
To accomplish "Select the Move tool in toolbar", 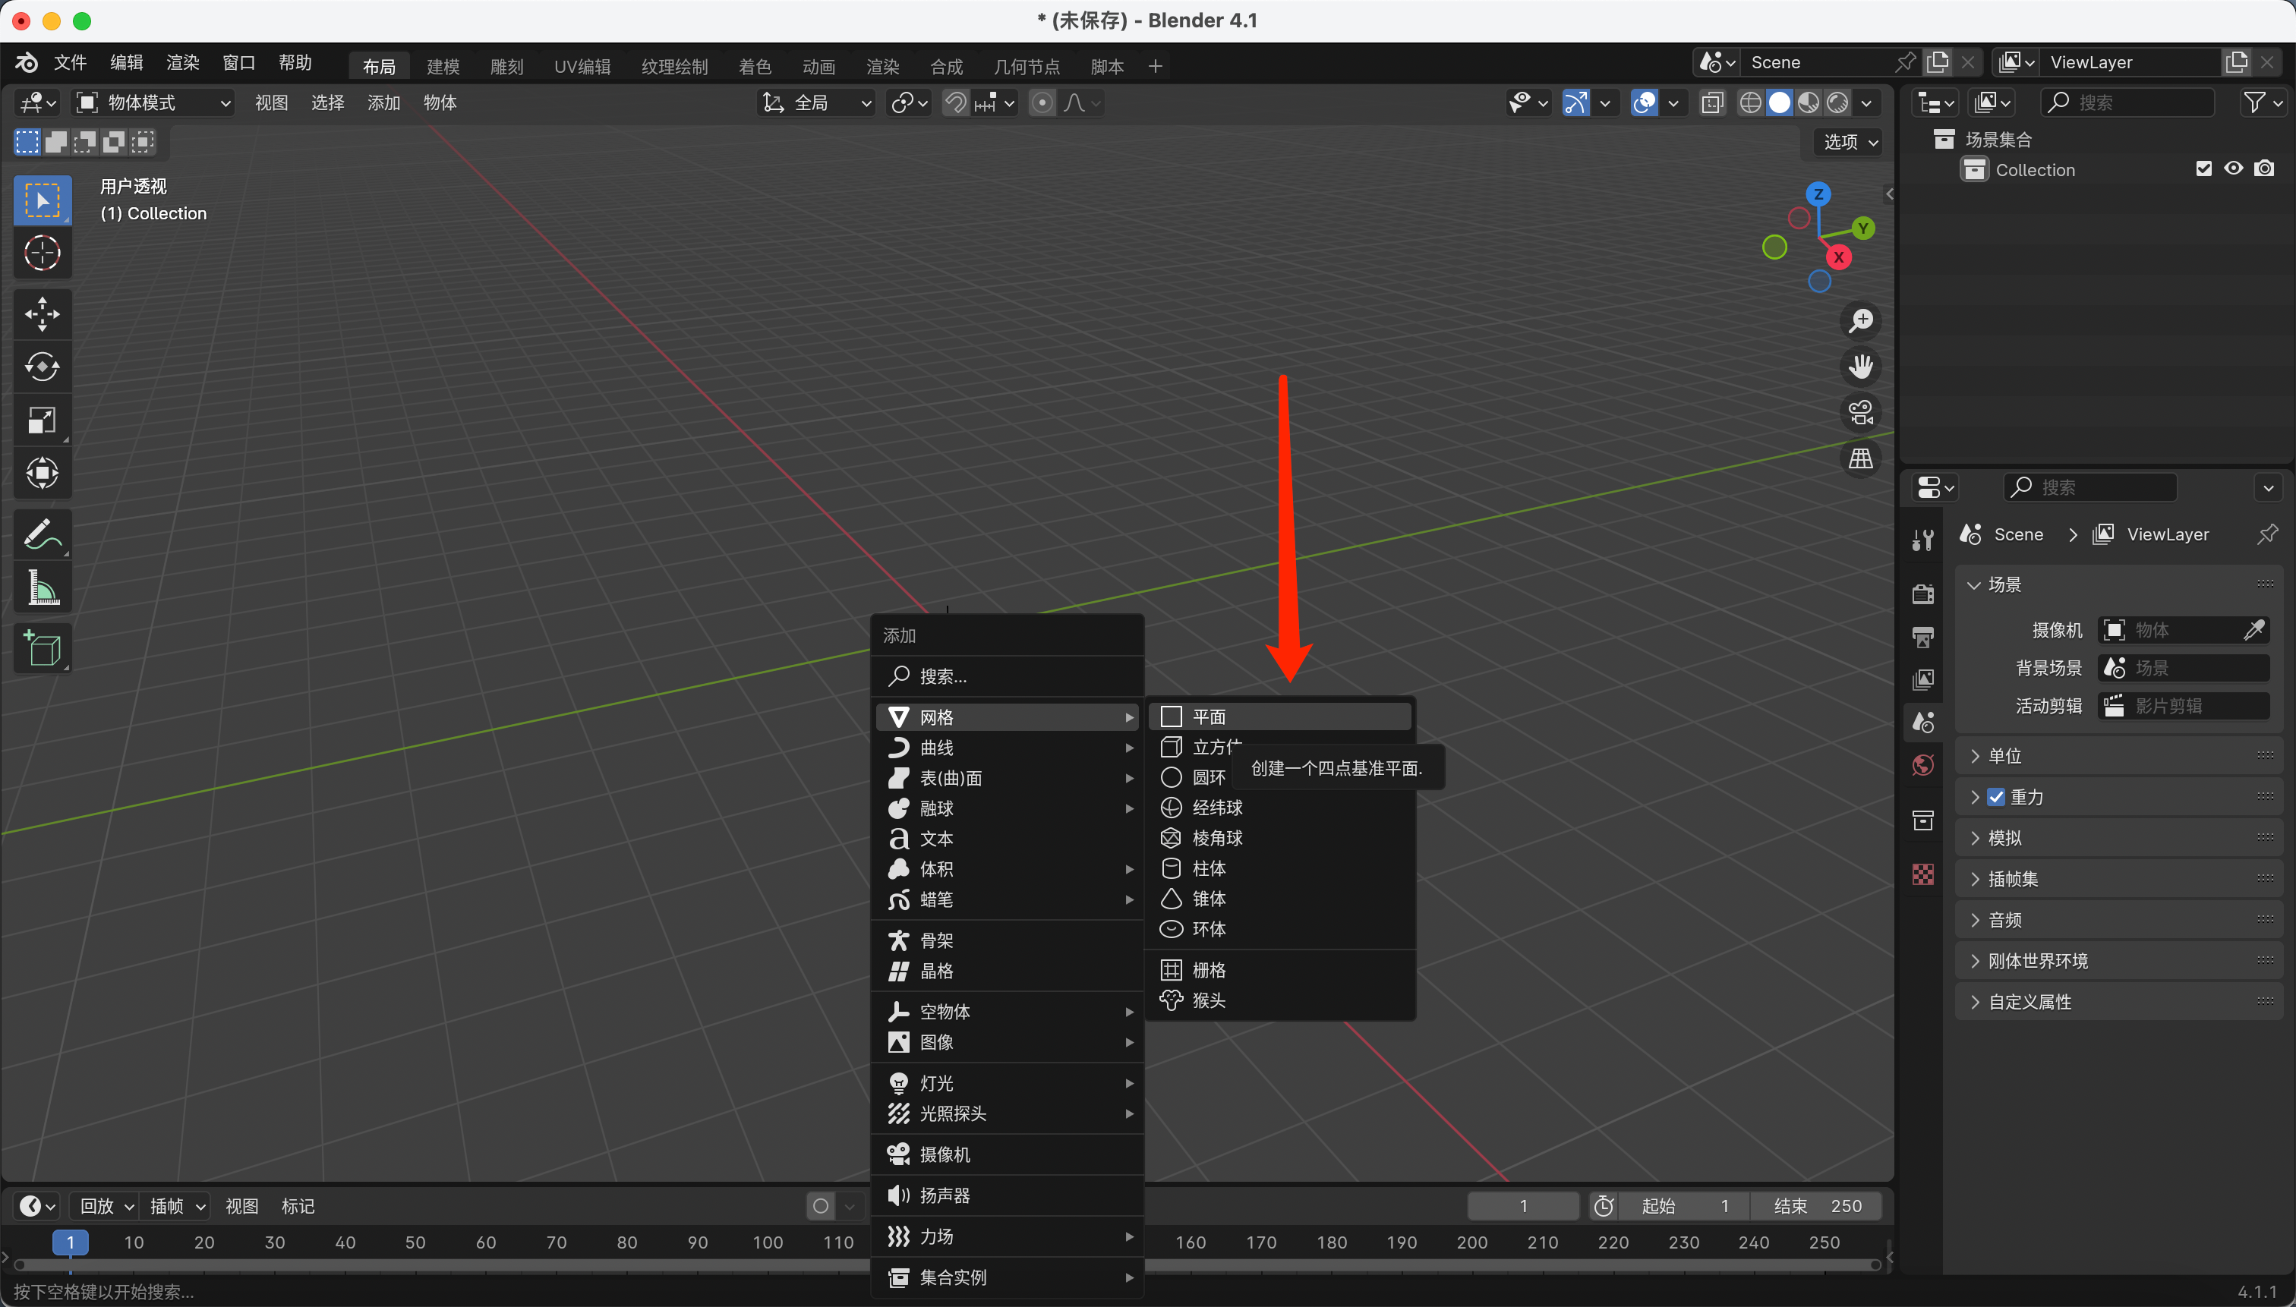I will 43,314.
